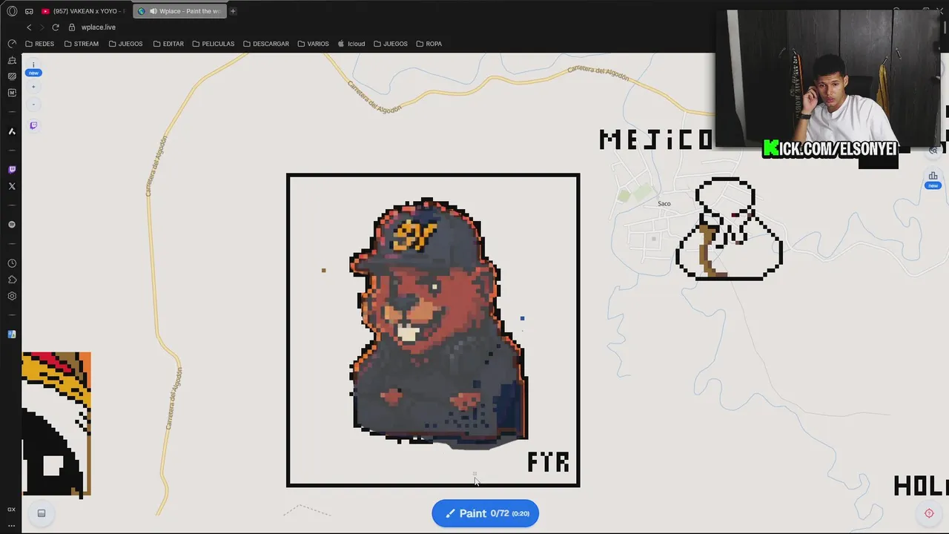The width and height of the screenshot is (949, 534).
Task: Open Twitch in the Opera sidebar
Action: click(12, 170)
